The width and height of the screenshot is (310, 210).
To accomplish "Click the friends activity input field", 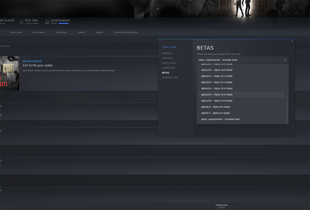I will 79,46.
